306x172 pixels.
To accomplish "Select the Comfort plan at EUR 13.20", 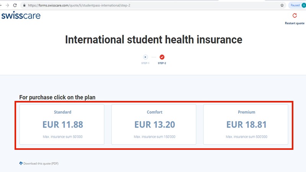I will pyautogui.click(x=154, y=125).
